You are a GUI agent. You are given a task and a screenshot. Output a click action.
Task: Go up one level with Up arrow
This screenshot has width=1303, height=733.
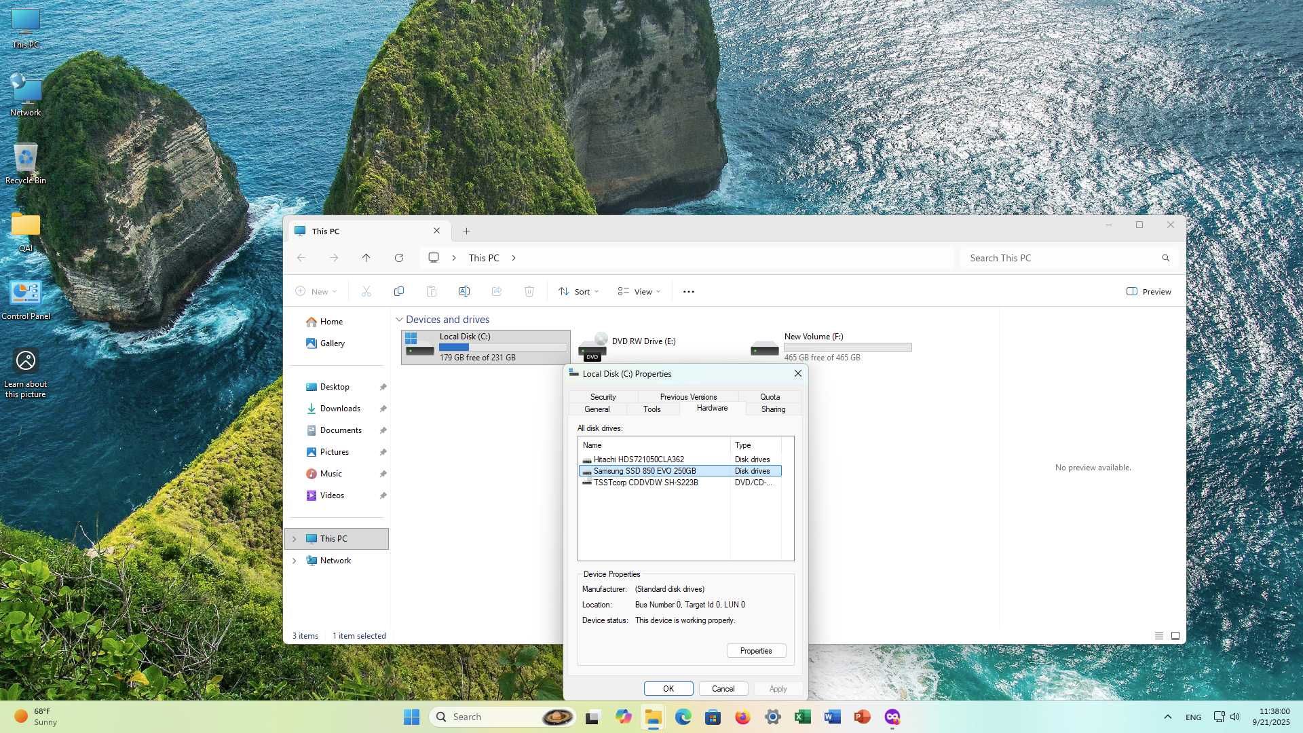coord(366,258)
